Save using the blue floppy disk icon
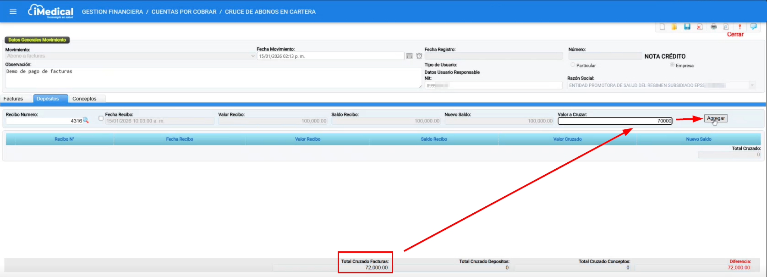767x277 pixels. coord(687,27)
